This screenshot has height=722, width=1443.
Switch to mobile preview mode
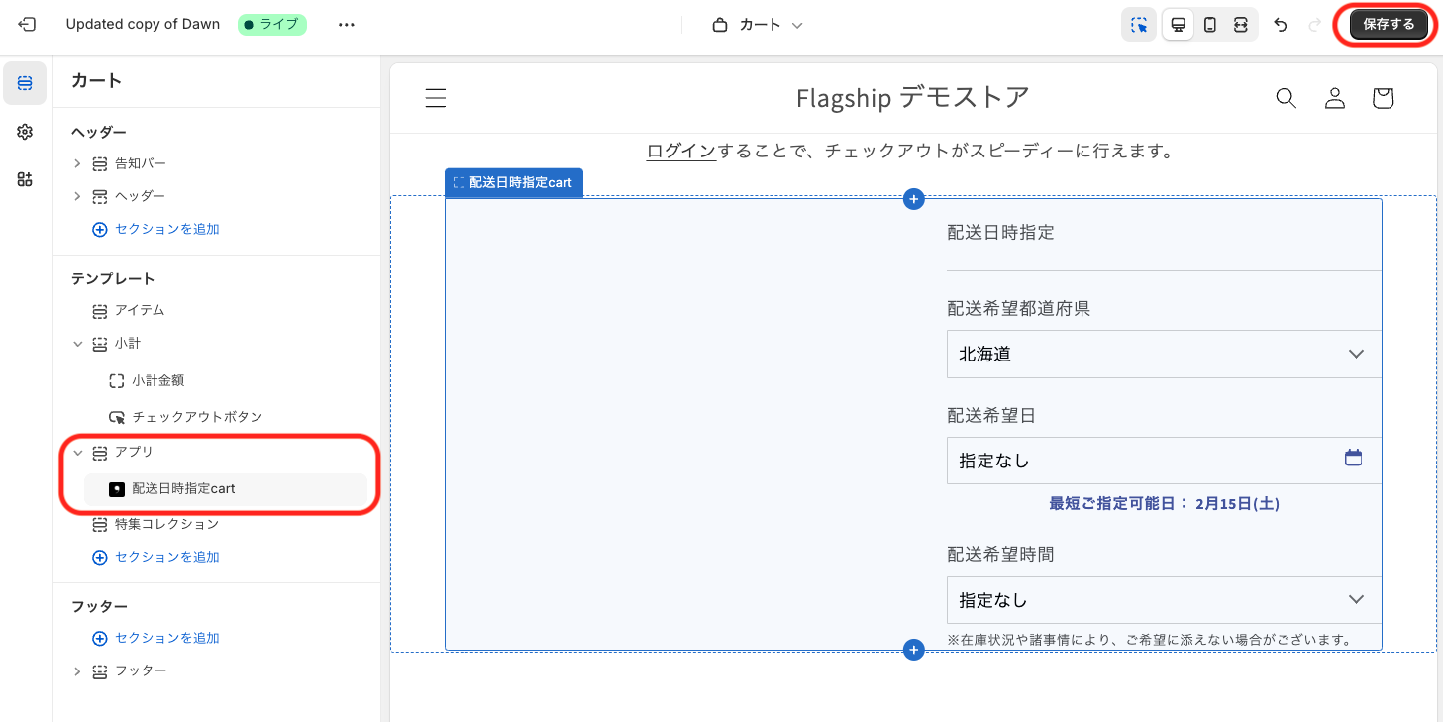click(x=1209, y=25)
